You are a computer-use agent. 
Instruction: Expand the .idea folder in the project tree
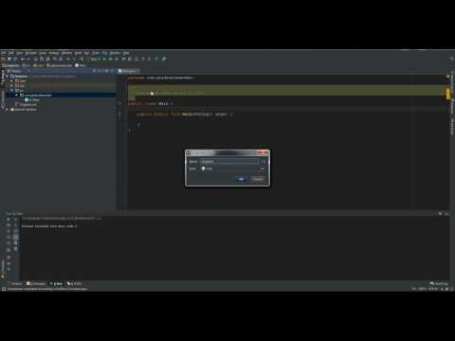point(11,81)
